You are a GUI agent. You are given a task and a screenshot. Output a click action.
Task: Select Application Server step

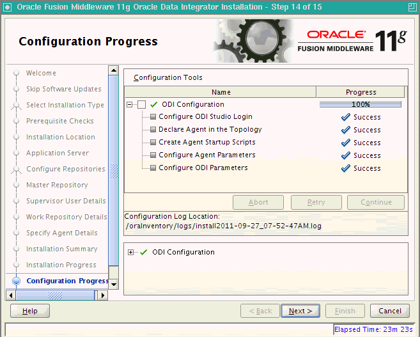58,153
